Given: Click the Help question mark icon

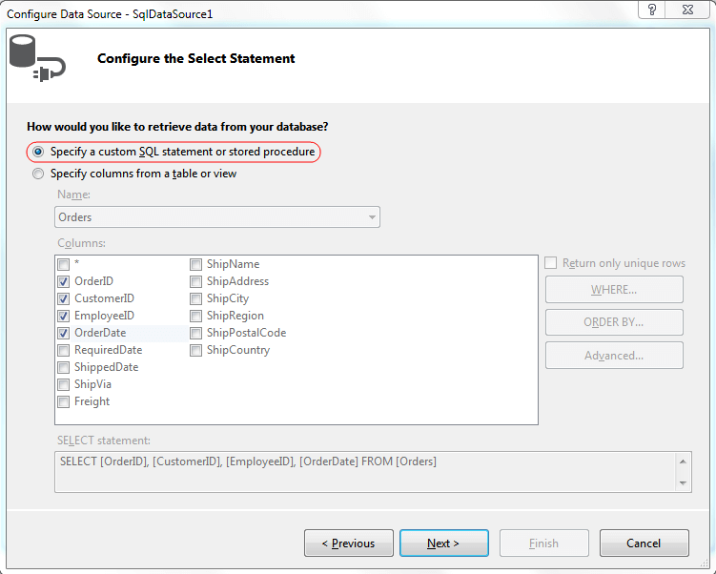Looking at the screenshot, I should point(652,10).
